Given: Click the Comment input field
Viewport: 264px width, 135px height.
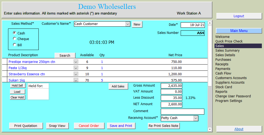Looking at the screenshot, I should pyautogui.click(x=182, y=111).
